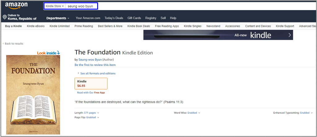Select Accessories tab
Viewport: 317px width, 137px height.
pos(233,26)
